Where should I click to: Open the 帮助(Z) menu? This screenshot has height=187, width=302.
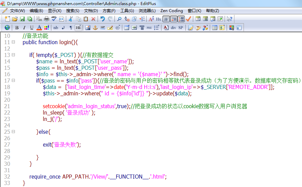212,11
